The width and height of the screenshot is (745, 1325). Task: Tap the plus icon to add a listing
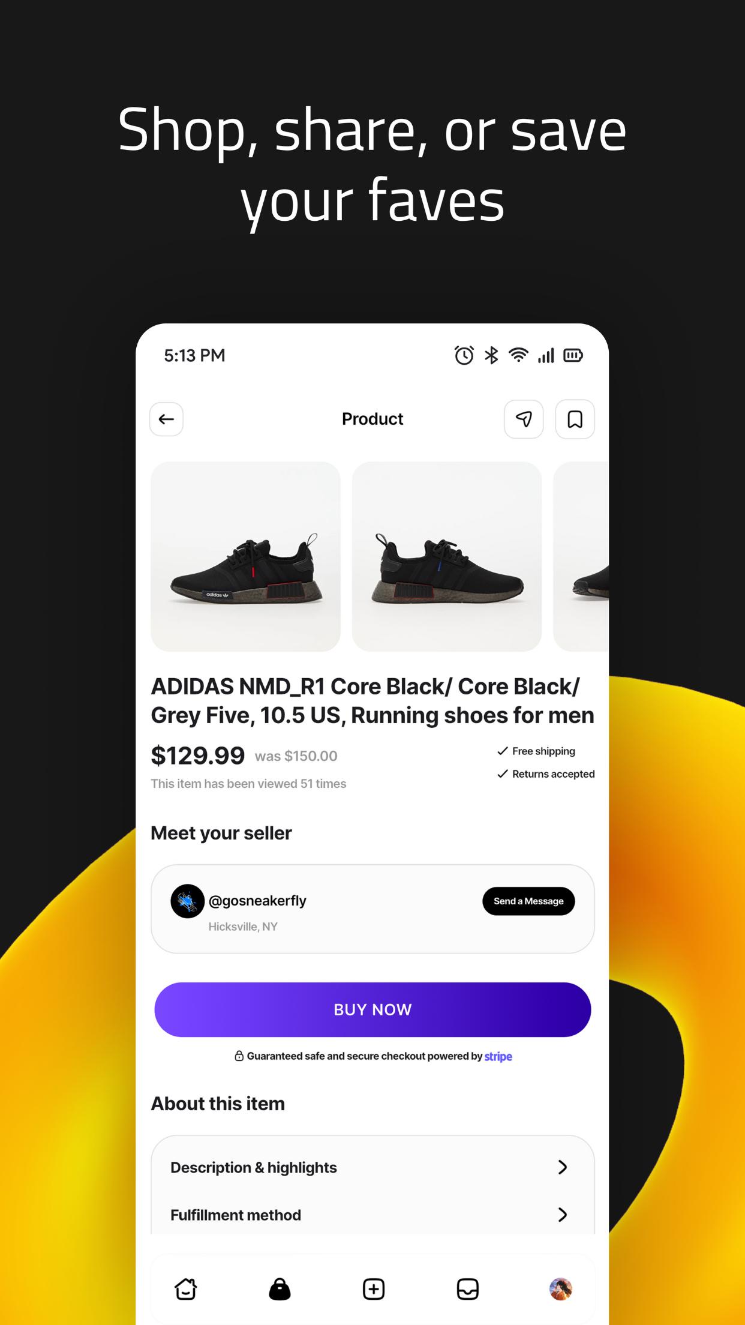coord(374,1289)
